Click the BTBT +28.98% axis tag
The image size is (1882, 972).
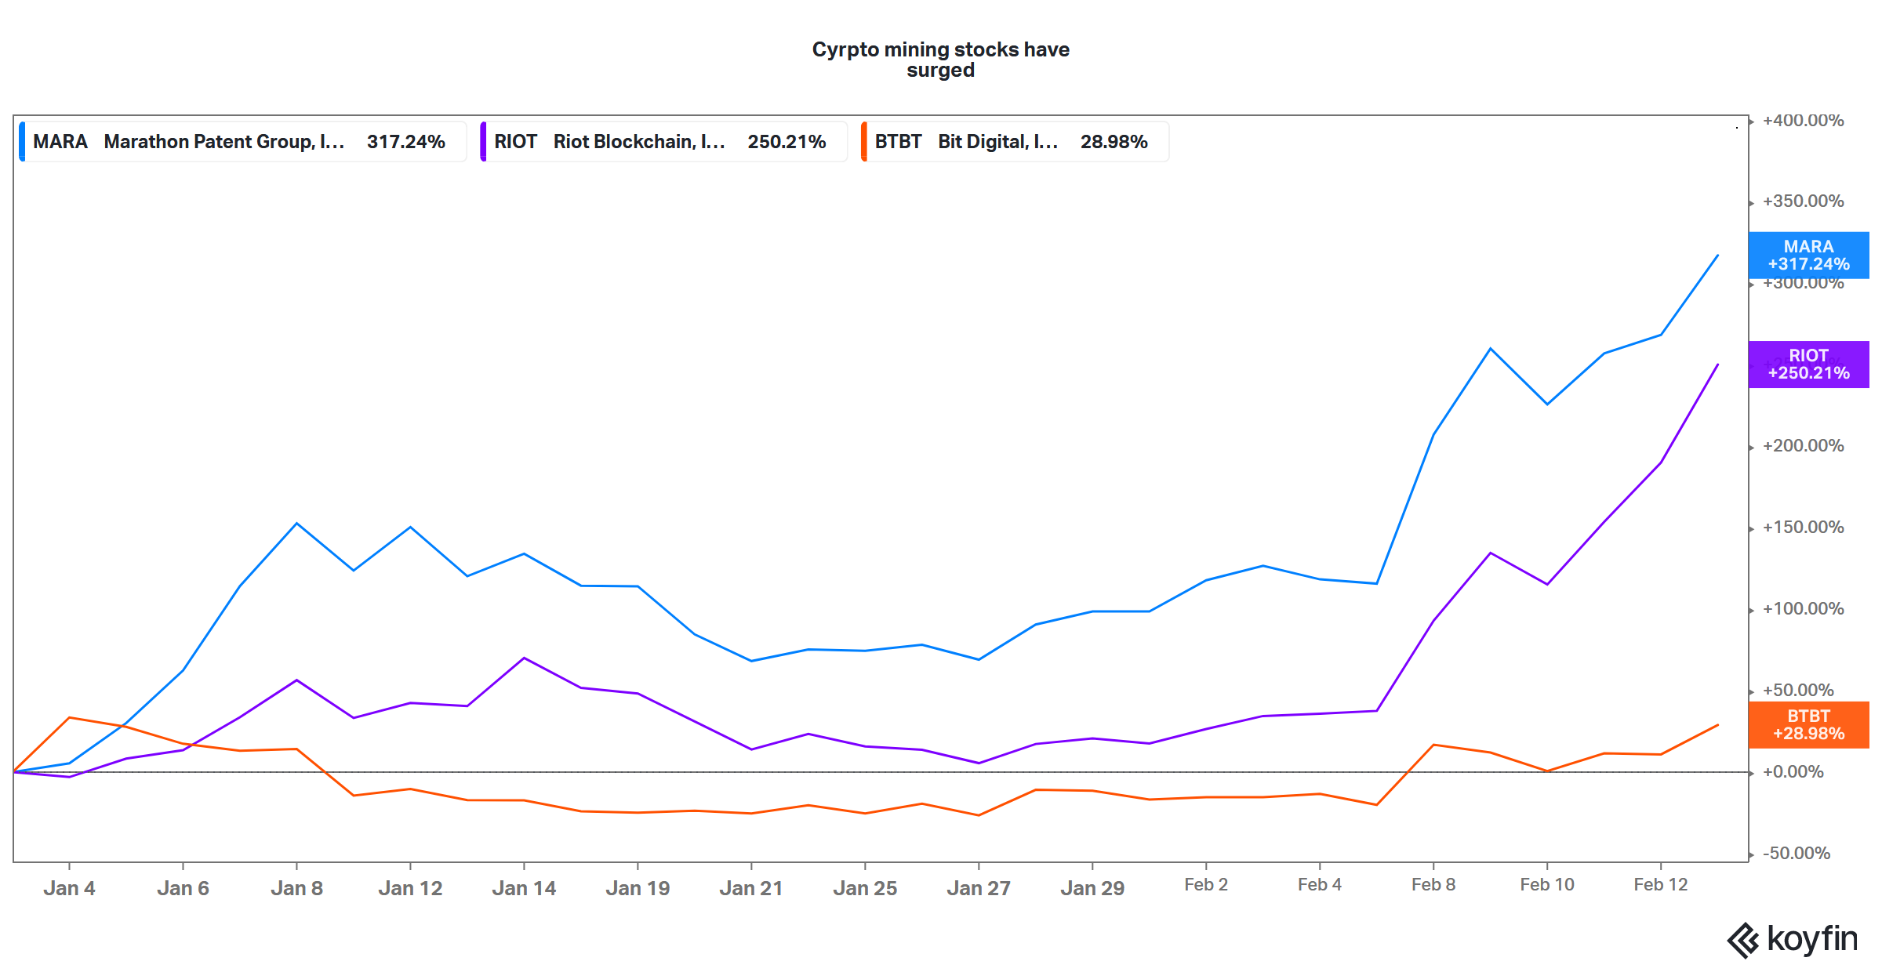point(1808,725)
